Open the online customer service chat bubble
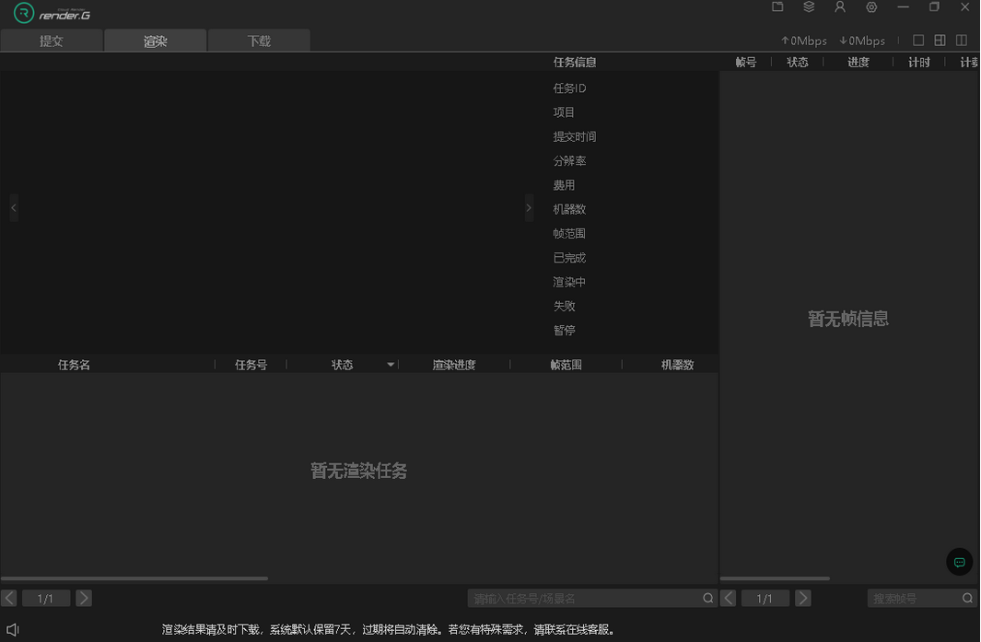Image resolution: width=981 pixels, height=642 pixels. [959, 562]
